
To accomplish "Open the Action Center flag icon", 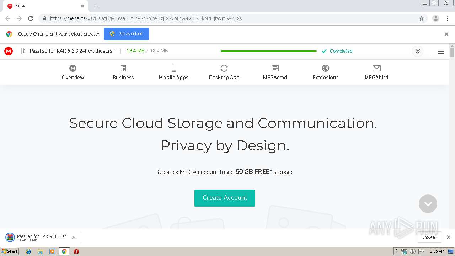I will coord(421,251).
